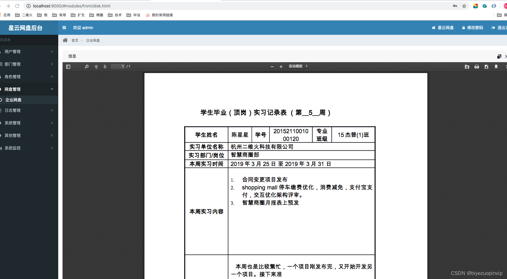Click the site info icon before the URL
The image size is (507, 279).
[x=29, y=6]
